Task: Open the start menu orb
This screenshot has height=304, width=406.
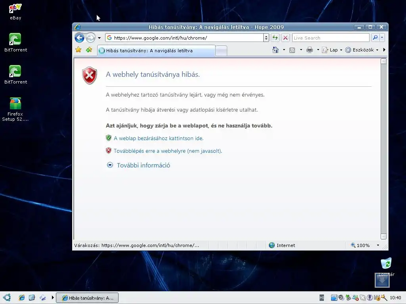Action: click(7, 298)
